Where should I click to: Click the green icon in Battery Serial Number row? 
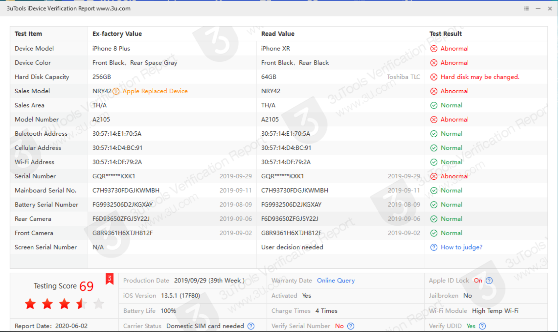click(434, 204)
